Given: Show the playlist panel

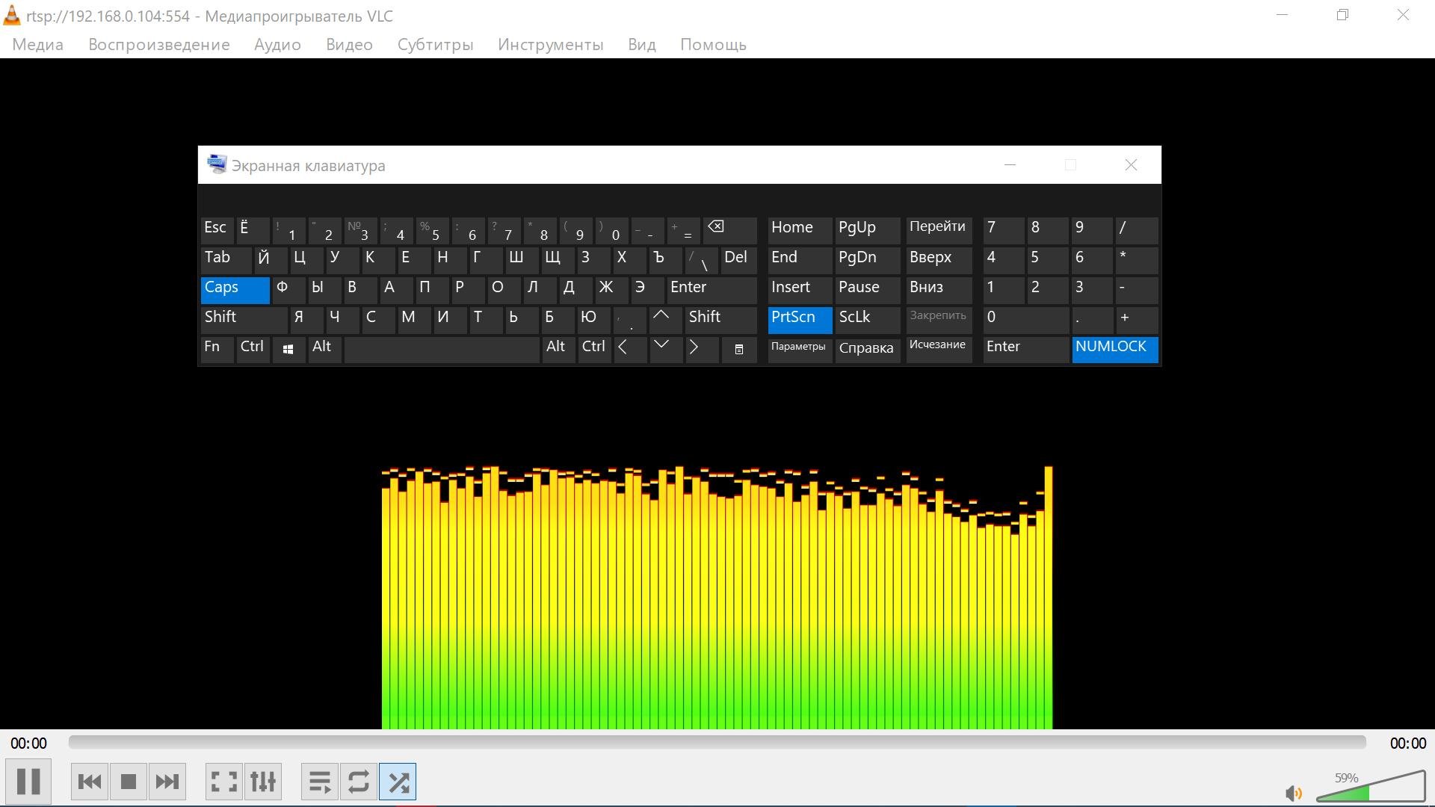Looking at the screenshot, I should [x=320, y=782].
